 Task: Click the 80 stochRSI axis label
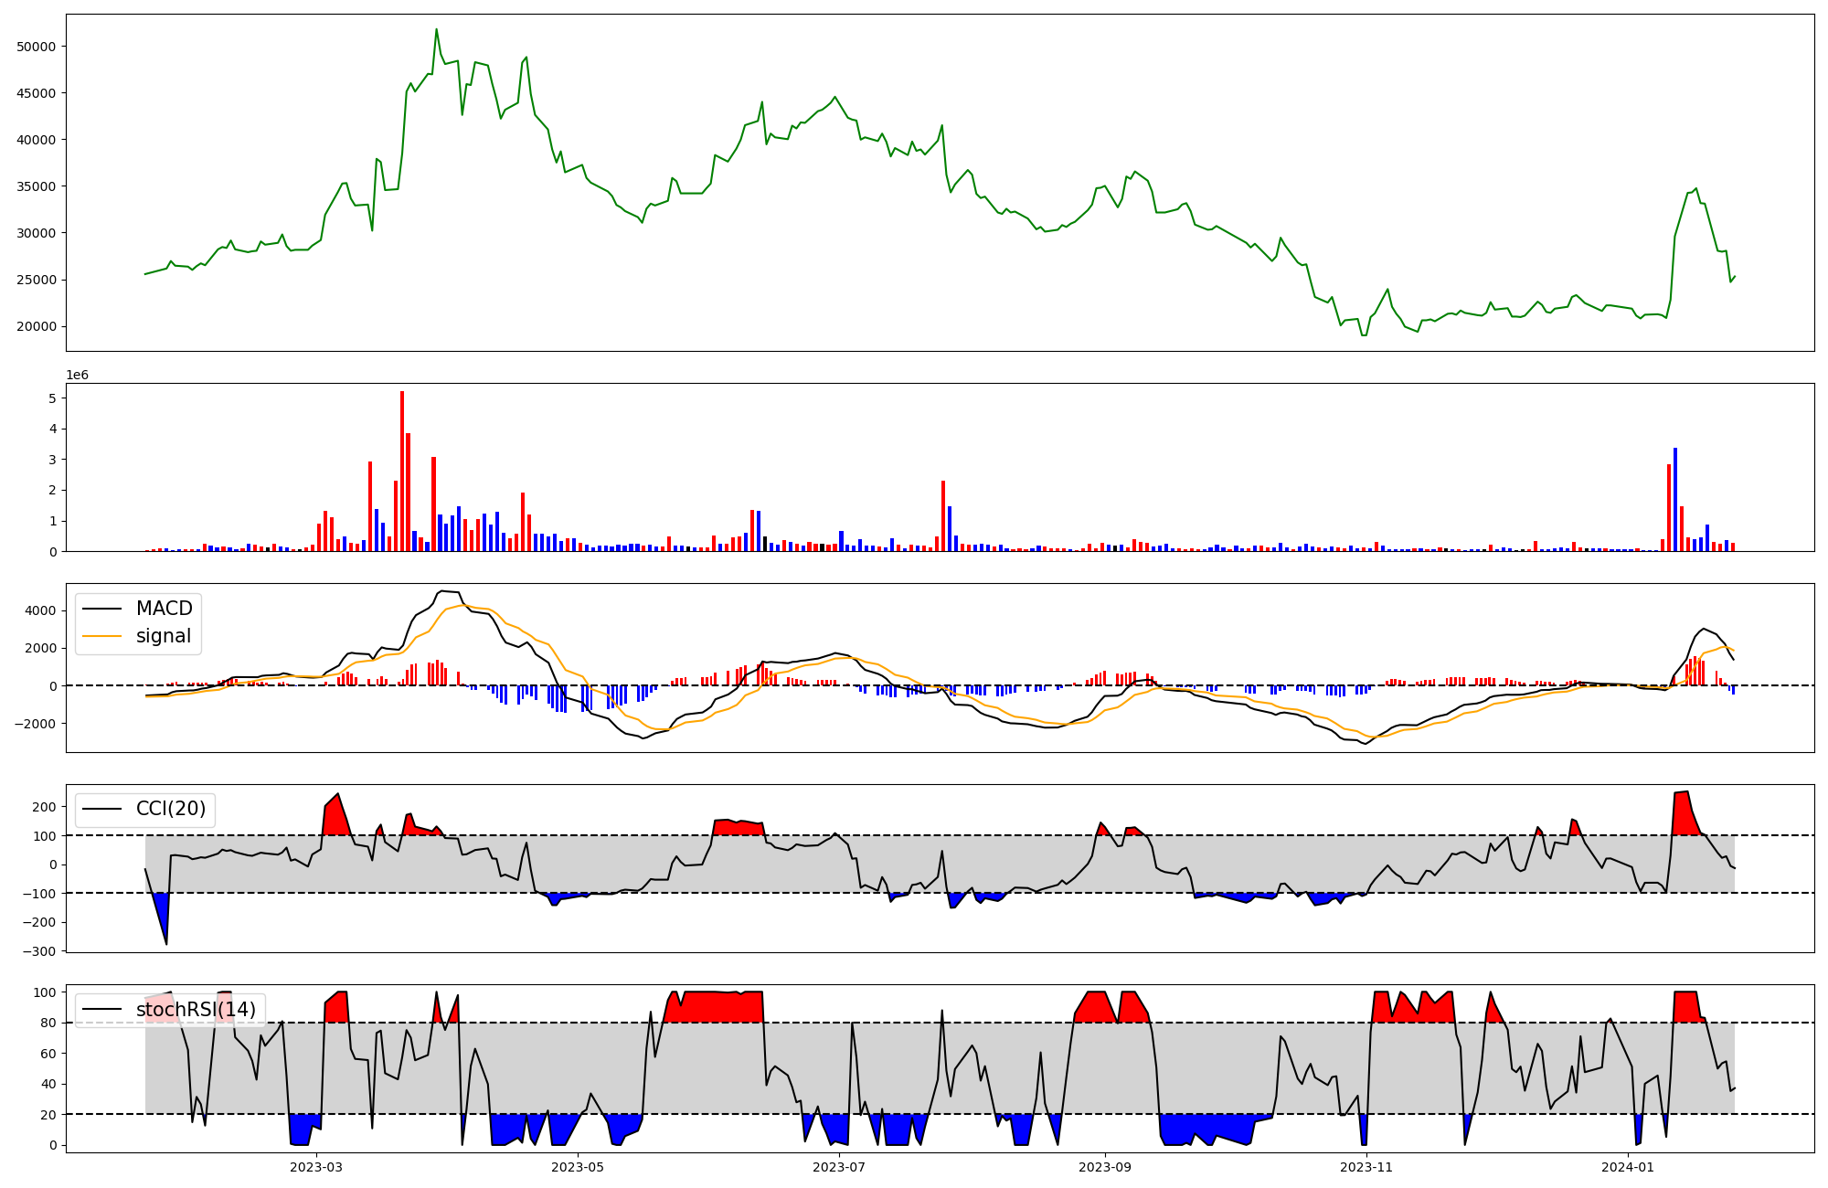click(48, 1023)
